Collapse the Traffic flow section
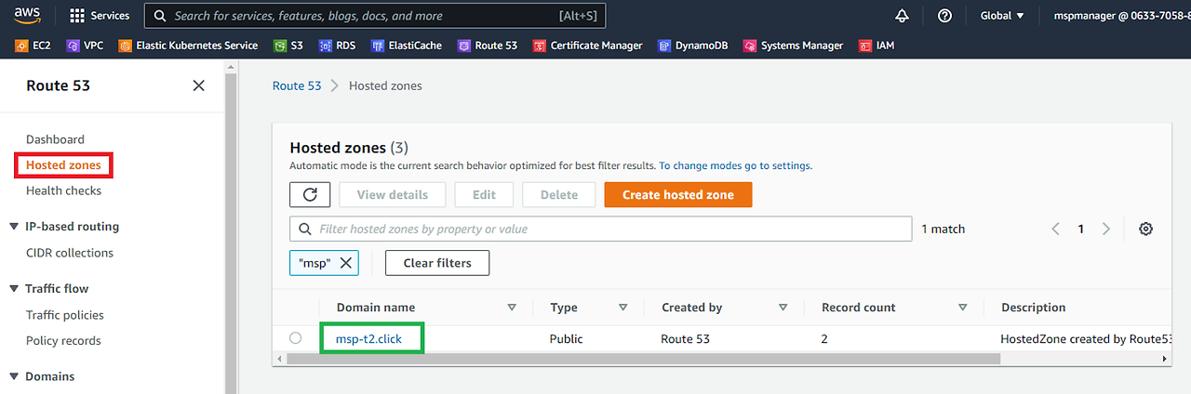Image resolution: width=1191 pixels, height=394 pixels. pyautogui.click(x=14, y=289)
